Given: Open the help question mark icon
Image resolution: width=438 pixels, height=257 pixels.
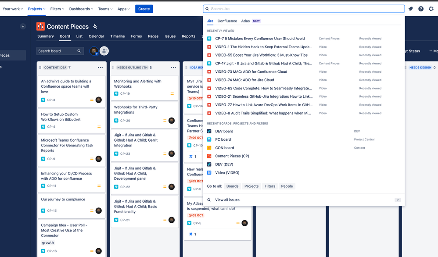Looking at the screenshot, I should tap(421, 9).
